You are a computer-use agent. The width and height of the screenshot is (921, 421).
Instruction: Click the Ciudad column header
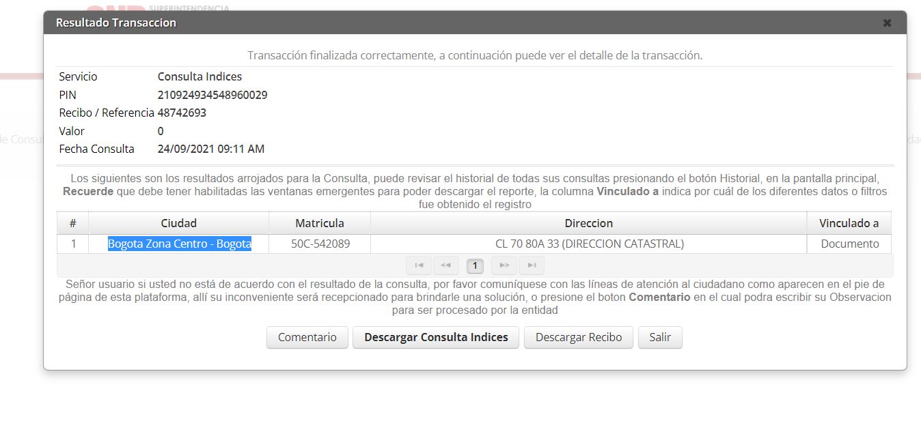(x=178, y=223)
